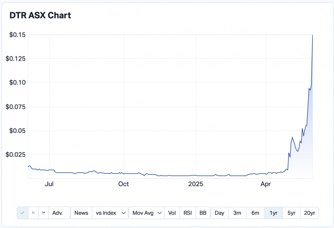Switch to percentage chart view icon
The image size is (334, 228).
(33, 213)
